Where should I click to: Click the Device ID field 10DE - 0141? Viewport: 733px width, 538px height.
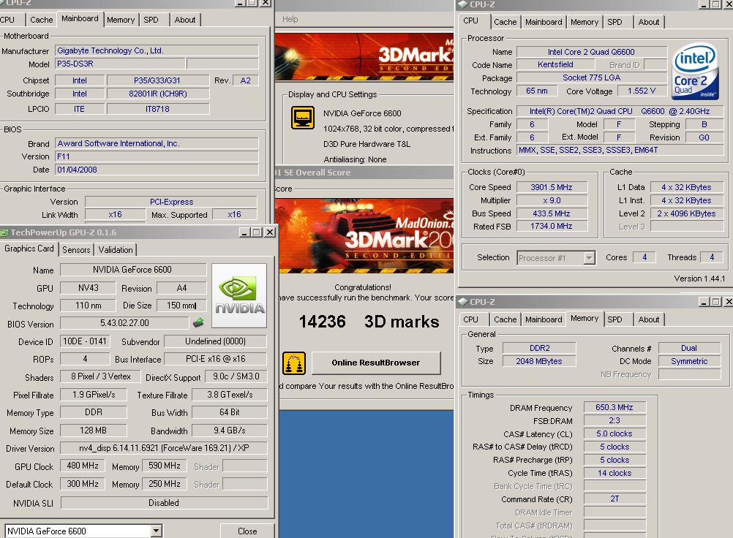[85, 341]
